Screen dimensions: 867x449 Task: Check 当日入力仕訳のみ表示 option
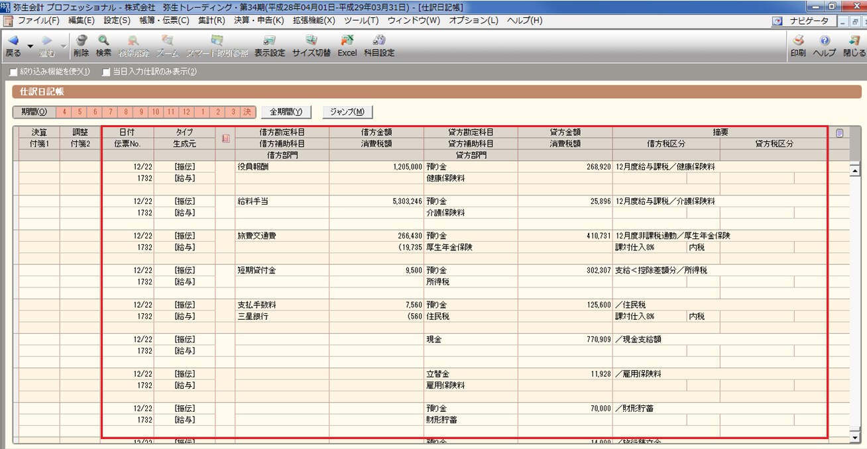coord(106,72)
